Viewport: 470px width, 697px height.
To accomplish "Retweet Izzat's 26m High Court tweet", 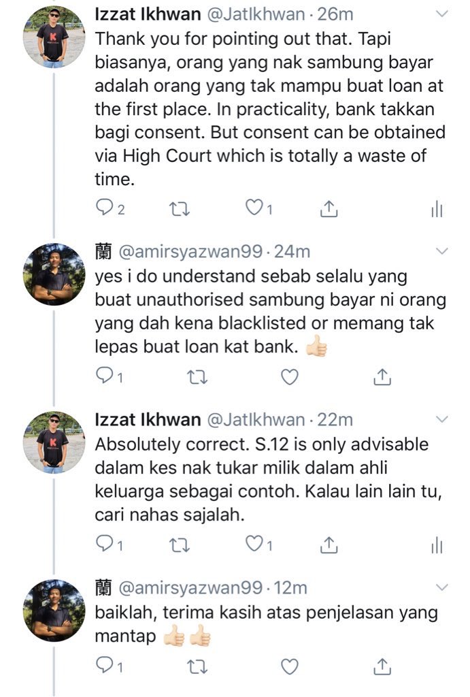I will click(180, 208).
